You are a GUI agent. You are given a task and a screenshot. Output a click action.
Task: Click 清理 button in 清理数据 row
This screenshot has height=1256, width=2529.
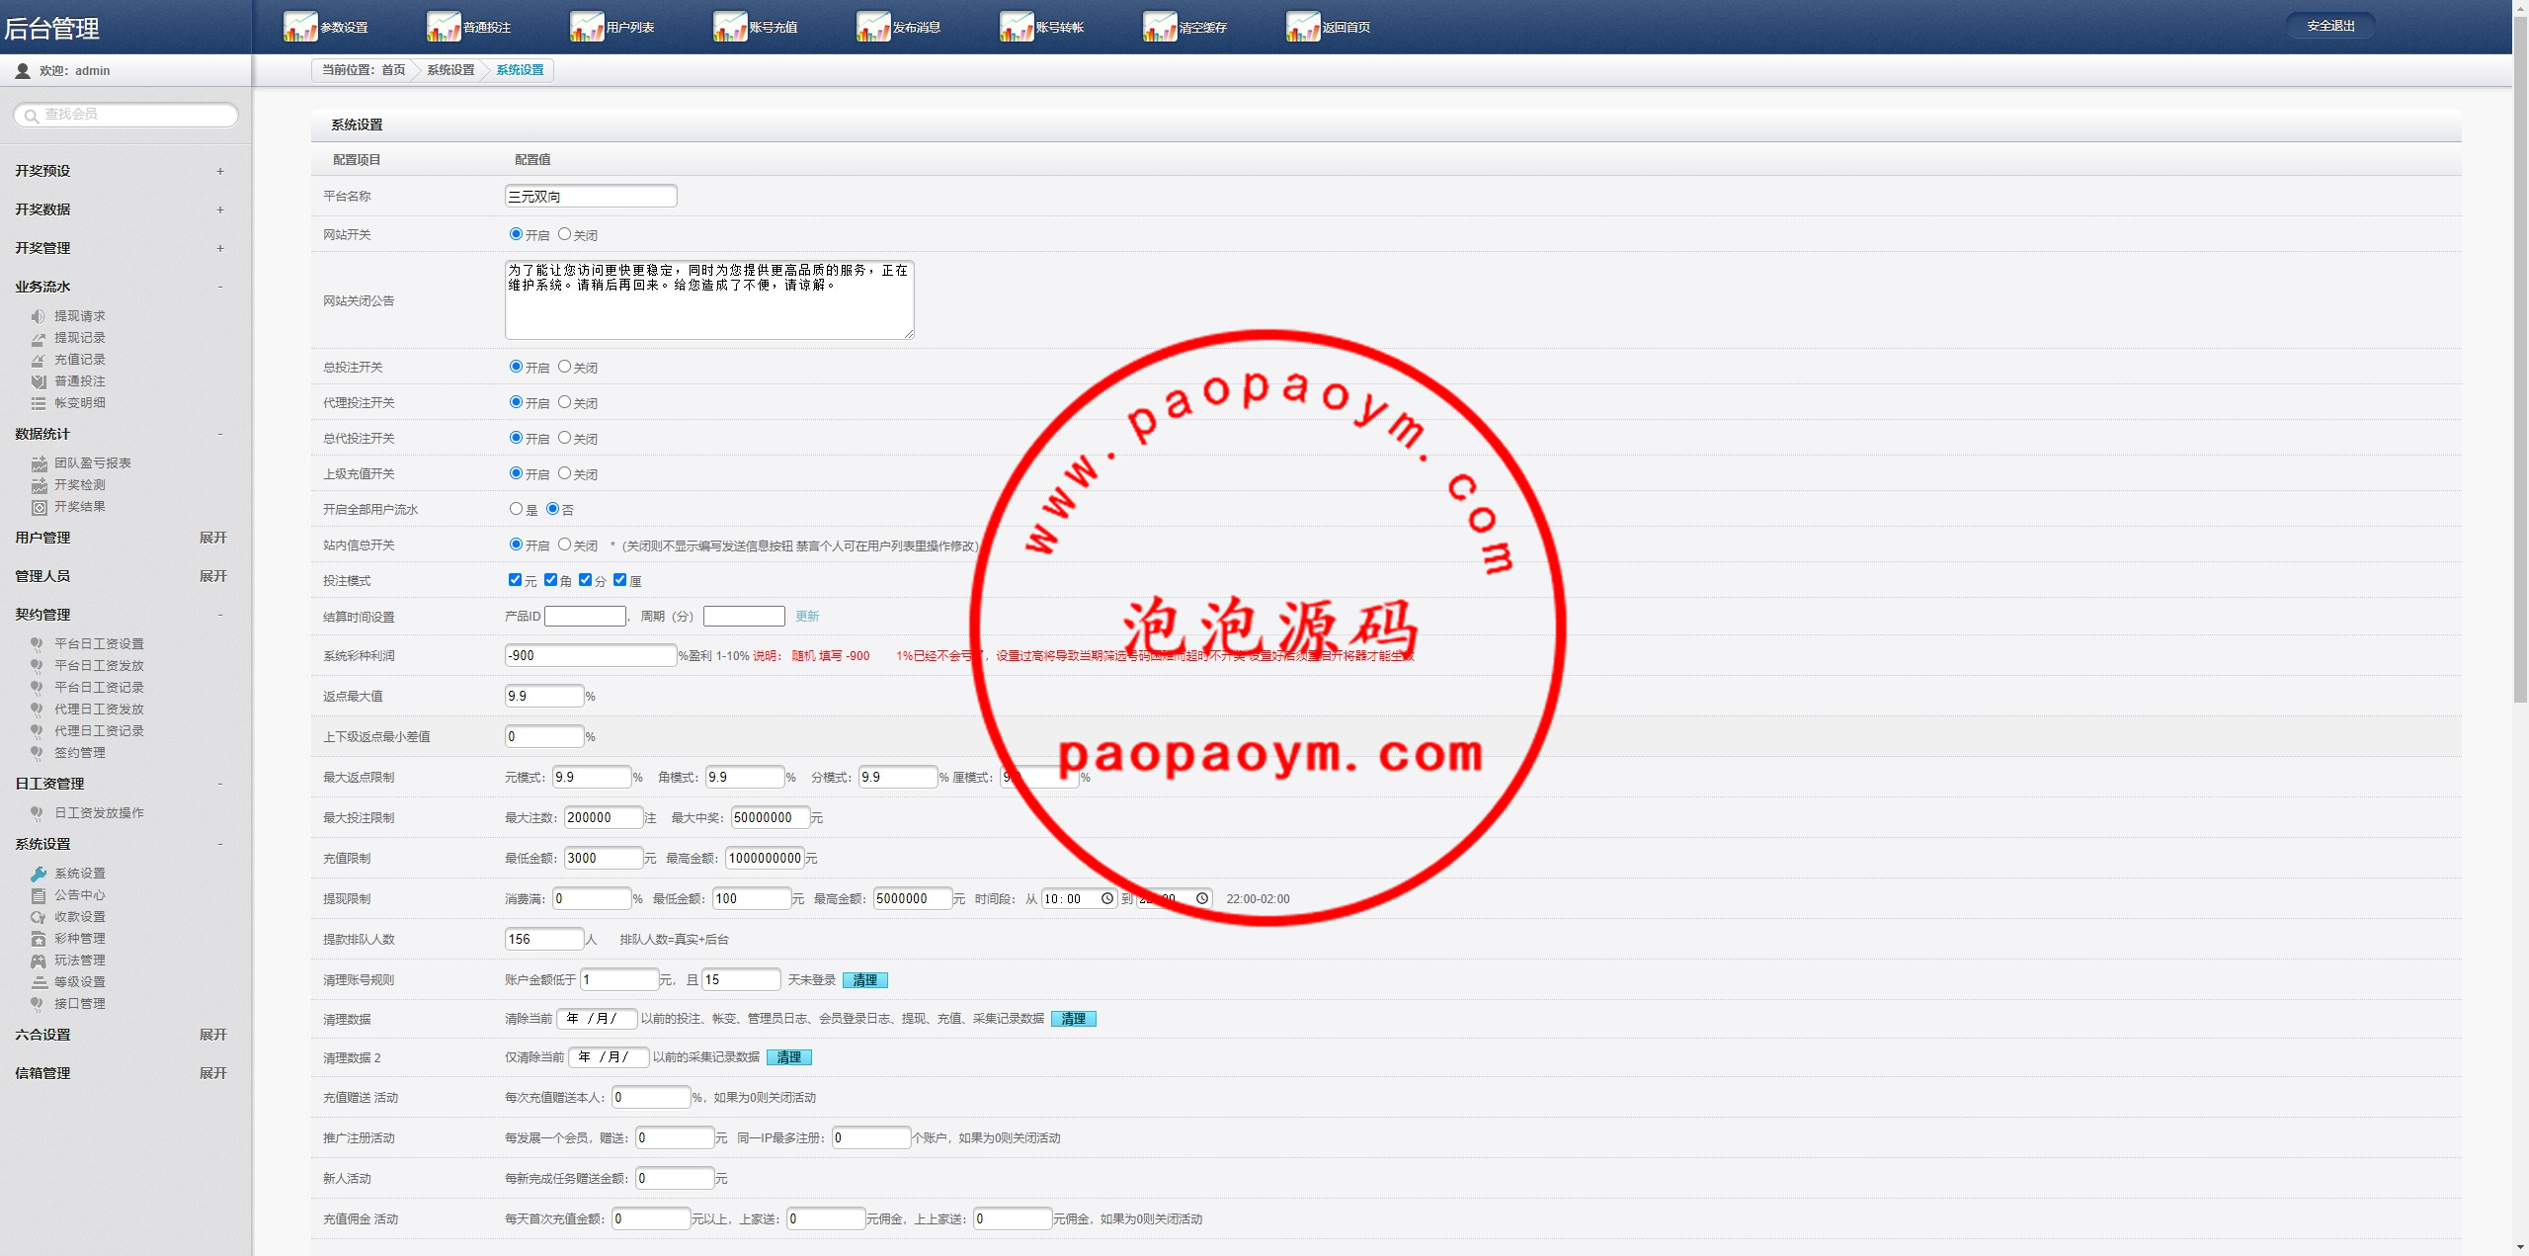point(1074,1019)
